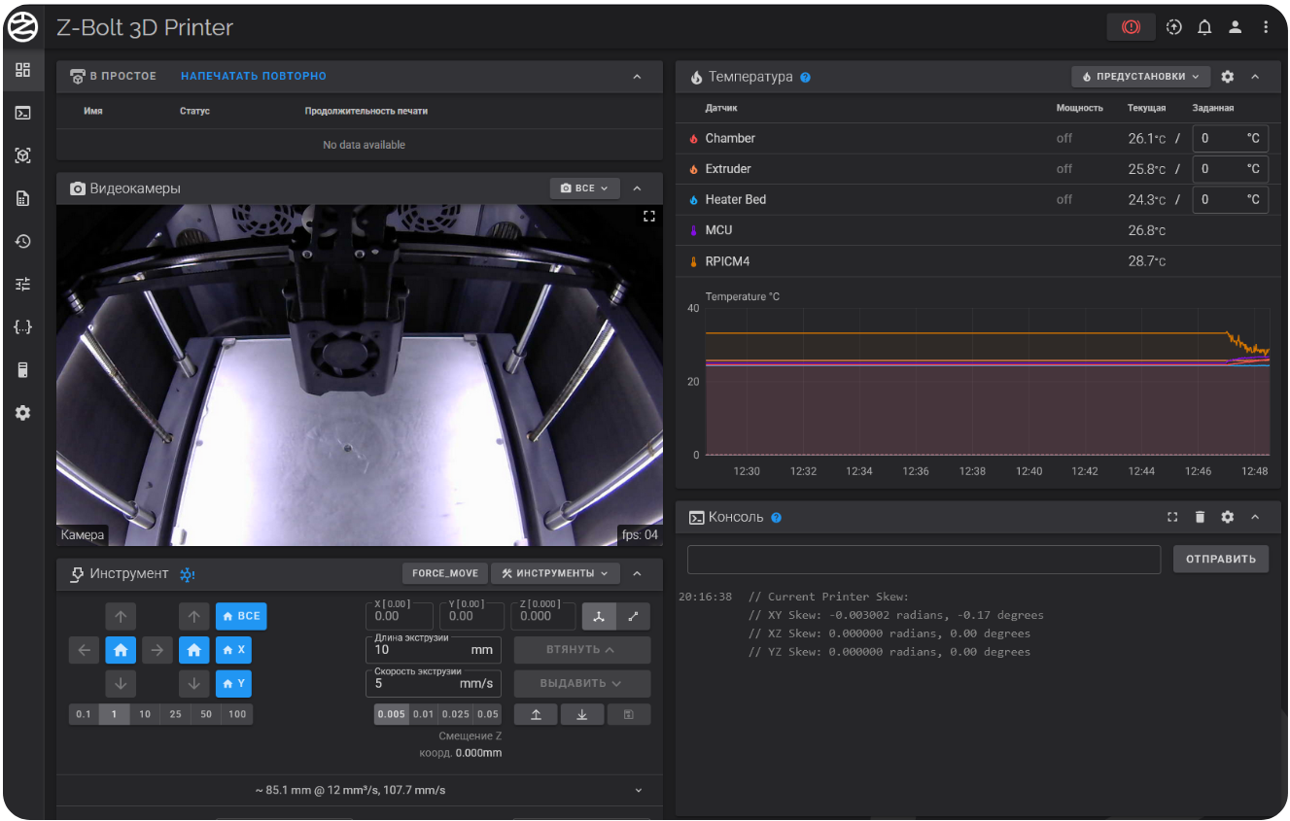Screen dimensions: 1290x821
Task: Home the Y axis button
Action: click(234, 684)
